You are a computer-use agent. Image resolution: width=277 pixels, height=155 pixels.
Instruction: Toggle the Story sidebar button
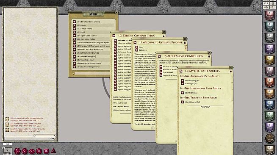point(269,60)
